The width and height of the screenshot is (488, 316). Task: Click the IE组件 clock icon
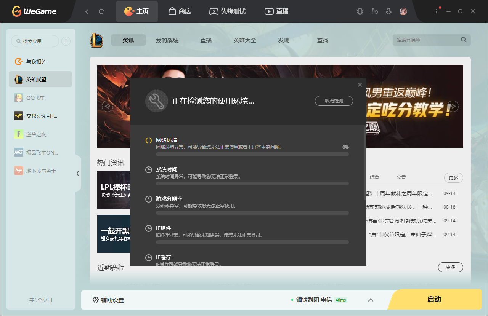(149, 228)
